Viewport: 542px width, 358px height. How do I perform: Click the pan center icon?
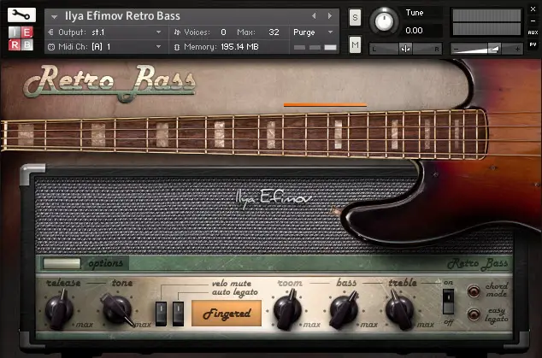405,49
